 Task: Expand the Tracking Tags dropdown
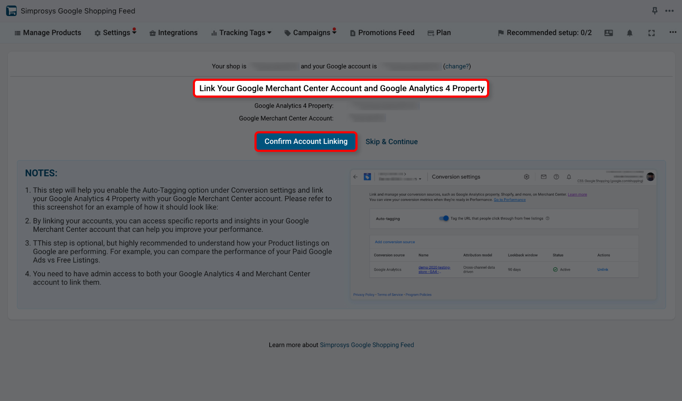[x=241, y=33]
